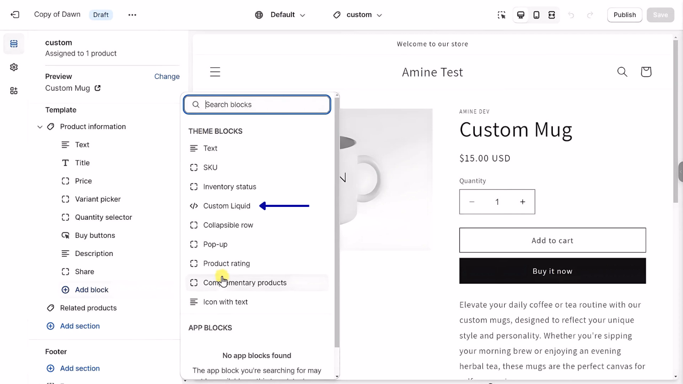Click the mug product image
This screenshot has width=683, height=384.
[x=386, y=179]
